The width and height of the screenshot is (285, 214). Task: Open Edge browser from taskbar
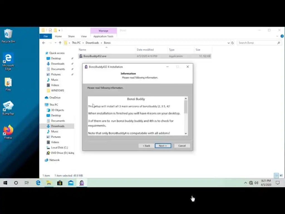point(38,183)
